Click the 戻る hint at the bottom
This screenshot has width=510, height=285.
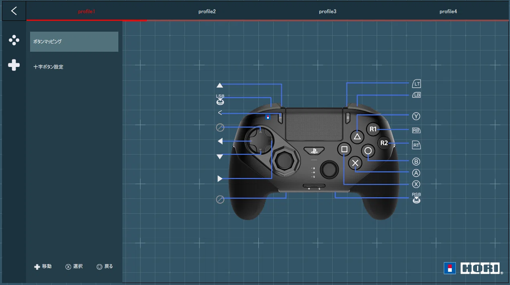[105, 267]
